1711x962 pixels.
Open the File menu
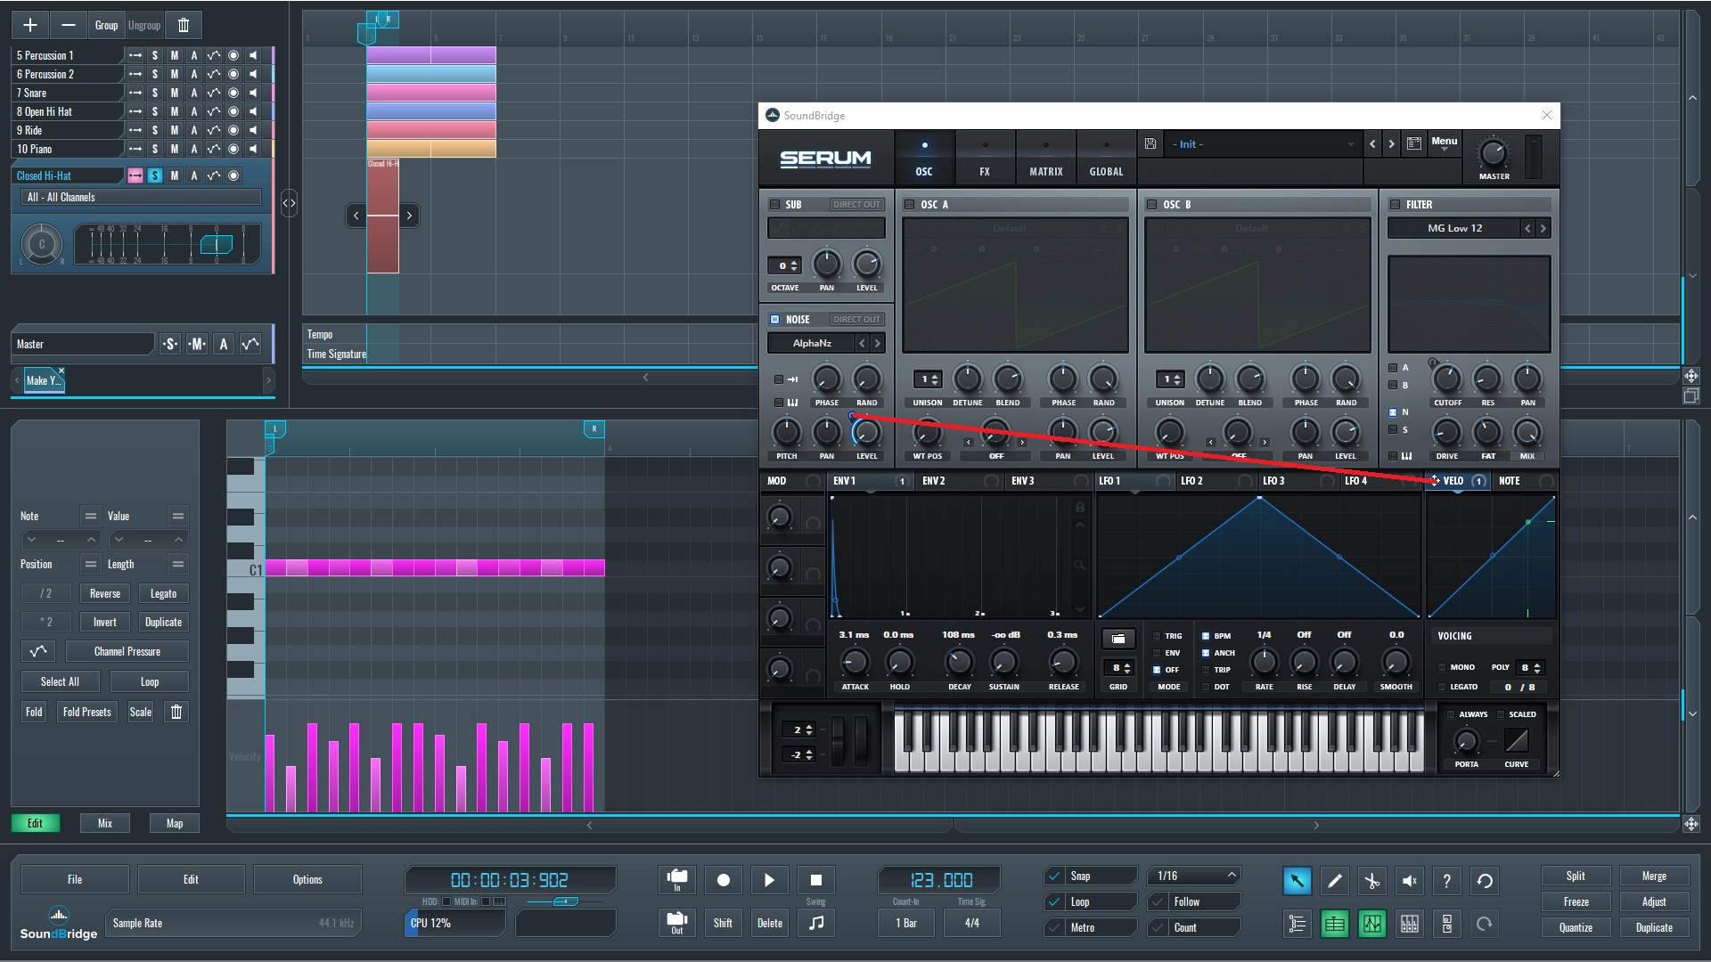pyautogui.click(x=75, y=879)
